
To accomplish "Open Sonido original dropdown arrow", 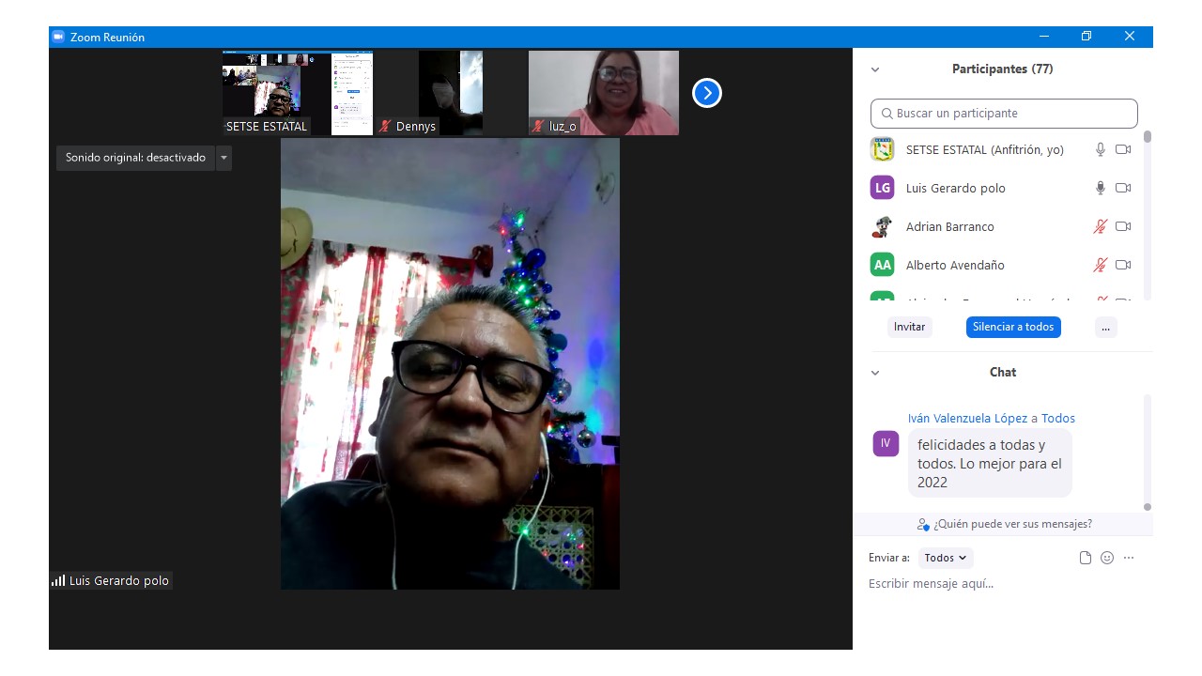I will pyautogui.click(x=223, y=158).
